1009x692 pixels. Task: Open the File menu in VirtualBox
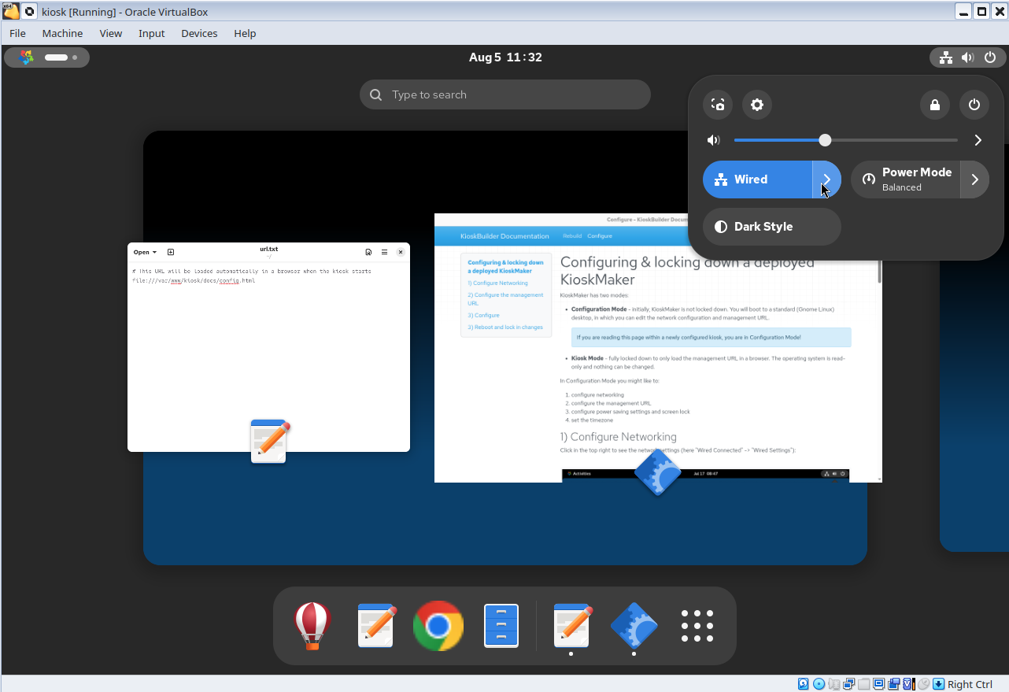[17, 33]
